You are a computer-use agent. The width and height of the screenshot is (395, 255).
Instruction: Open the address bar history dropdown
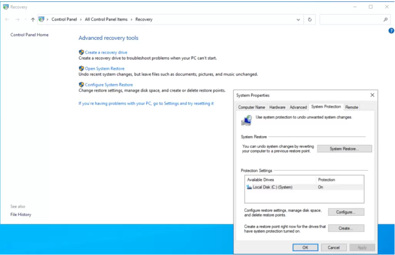pos(298,20)
